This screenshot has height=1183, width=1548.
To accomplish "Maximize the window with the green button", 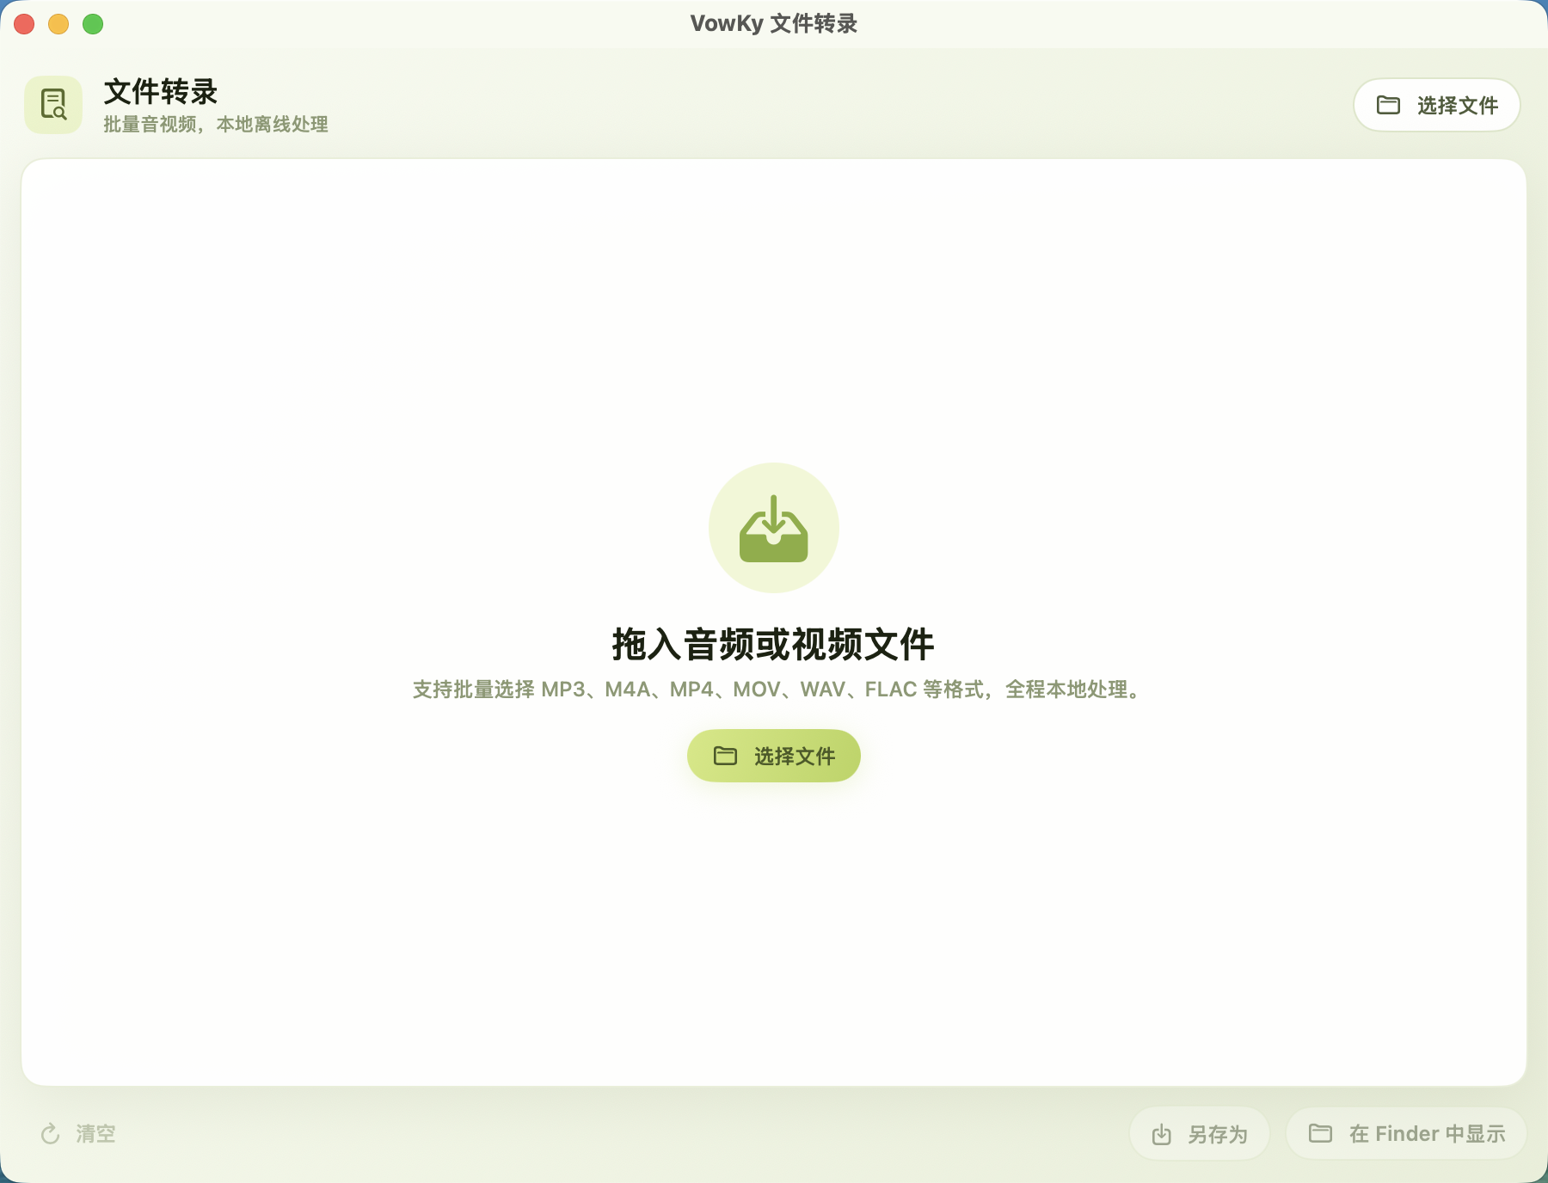I will pyautogui.click(x=93, y=24).
